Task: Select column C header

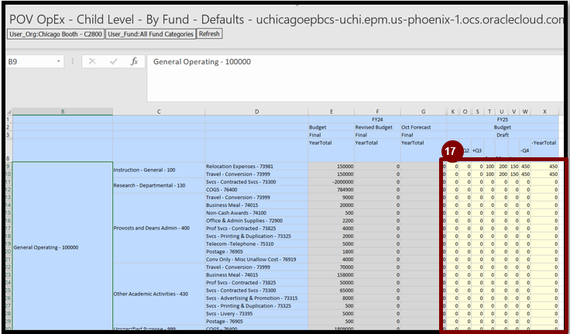Action: tap(159, 112)
